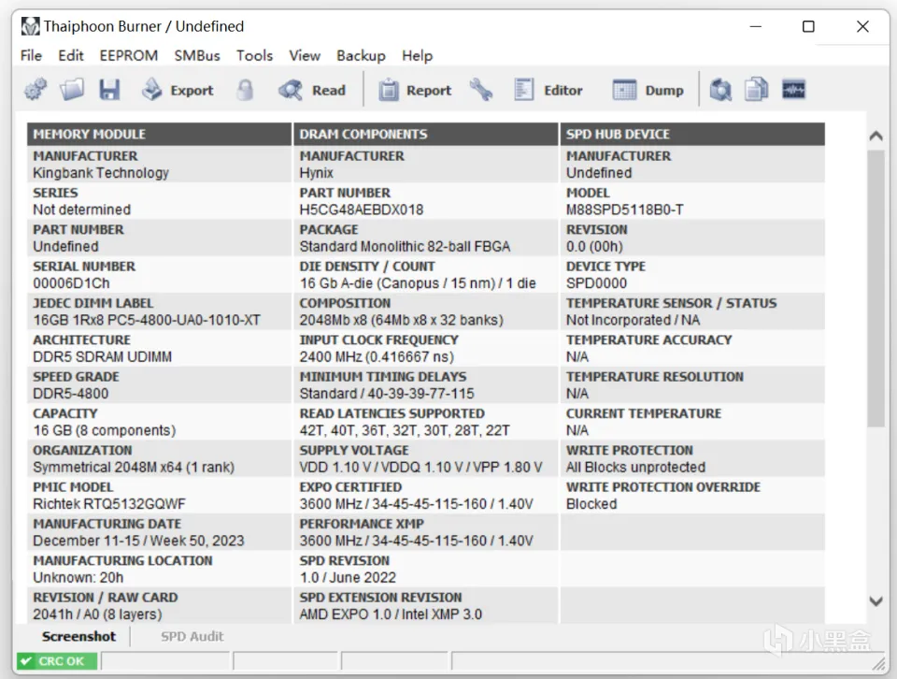Switch to the SPD Audit tab
The width and height of the screenshot is (897, 679).
pyautogui.click(x=192, y=636)
